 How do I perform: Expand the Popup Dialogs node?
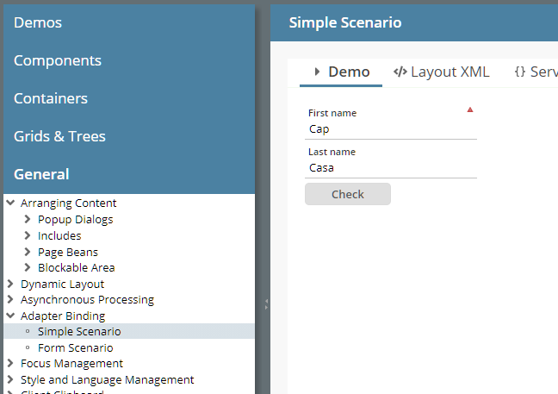[x=28, y=220]
